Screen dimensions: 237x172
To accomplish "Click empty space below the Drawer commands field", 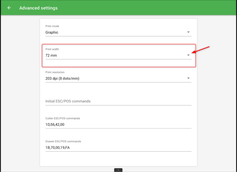I will [118, 159].
